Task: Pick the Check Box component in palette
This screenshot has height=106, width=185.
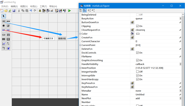Action: tap(8, 26)
